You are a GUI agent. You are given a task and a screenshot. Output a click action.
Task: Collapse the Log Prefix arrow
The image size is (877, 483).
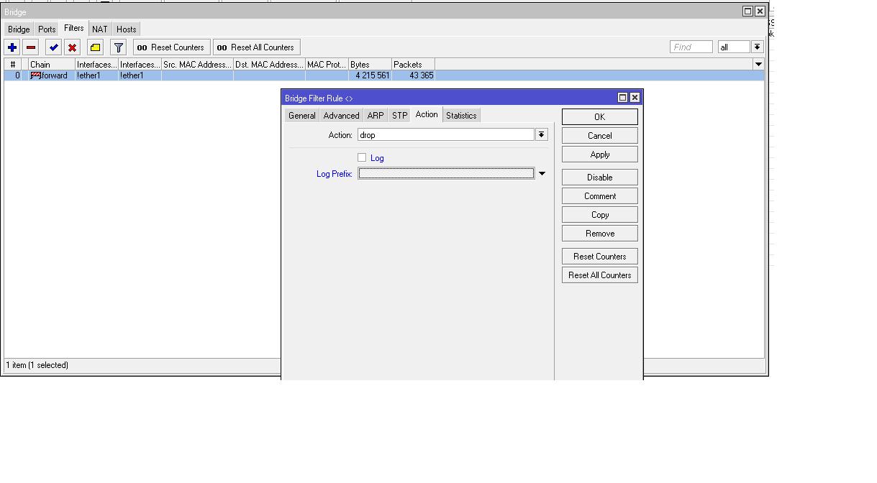[x=542, y=173]
